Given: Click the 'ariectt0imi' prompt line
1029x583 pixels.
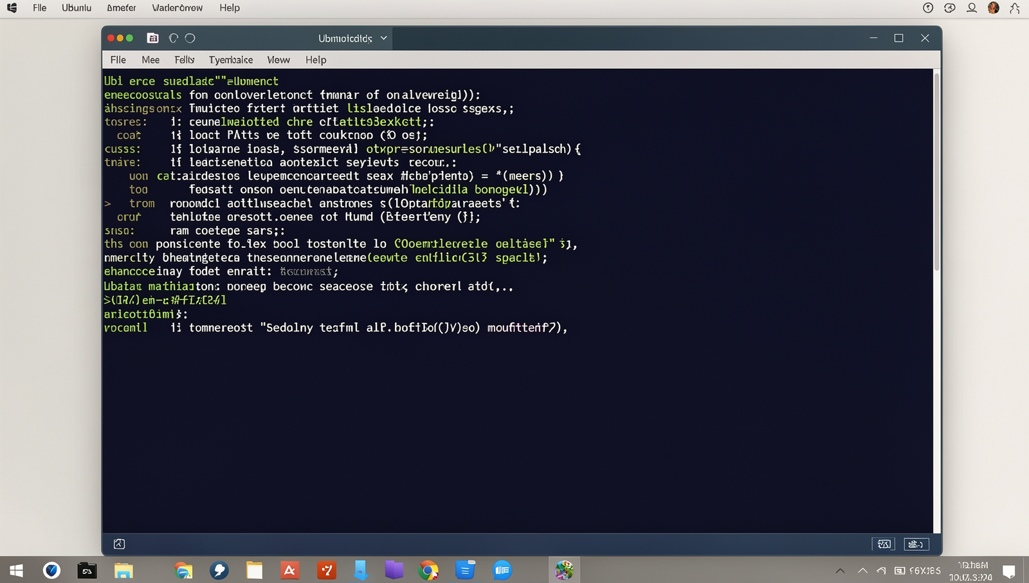Looking at the screenshot, I should (x=146, y=314).
